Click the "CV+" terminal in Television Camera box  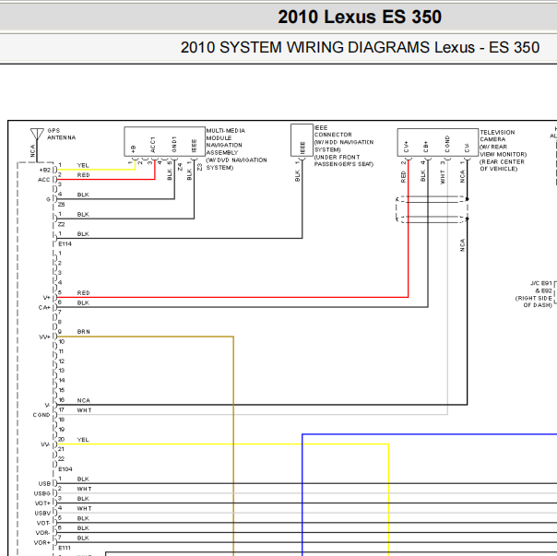tap(406, 147)
